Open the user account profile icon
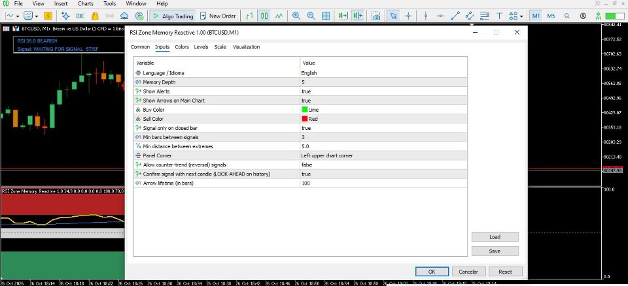Screen dimensions: 628x286 pyautogui.click(x=583, y=16)
